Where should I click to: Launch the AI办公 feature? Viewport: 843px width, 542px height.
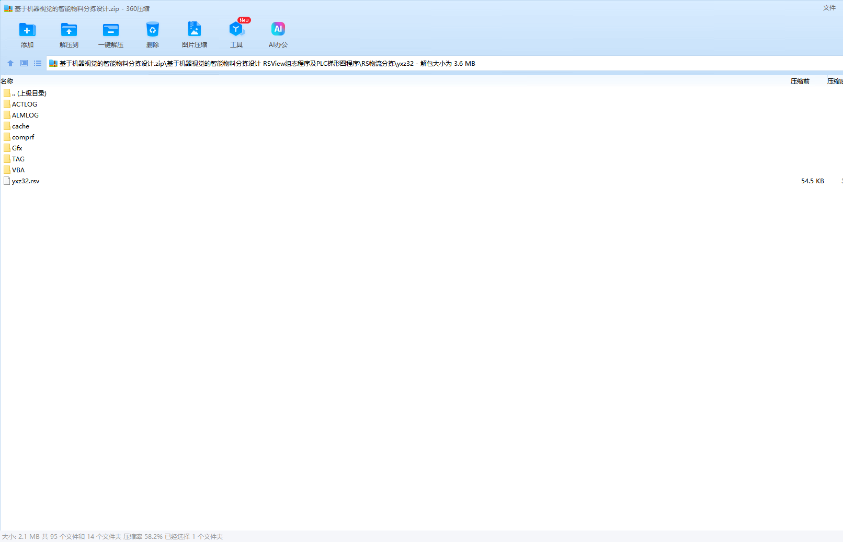click(x=278, y=30)
